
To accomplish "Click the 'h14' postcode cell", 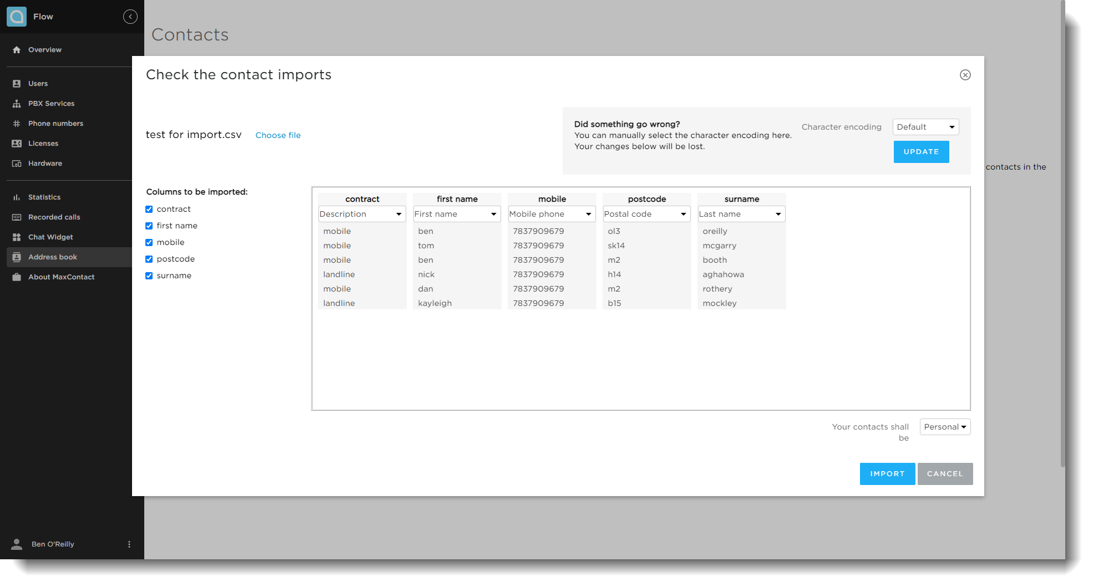I will click(x=614, y=274).
